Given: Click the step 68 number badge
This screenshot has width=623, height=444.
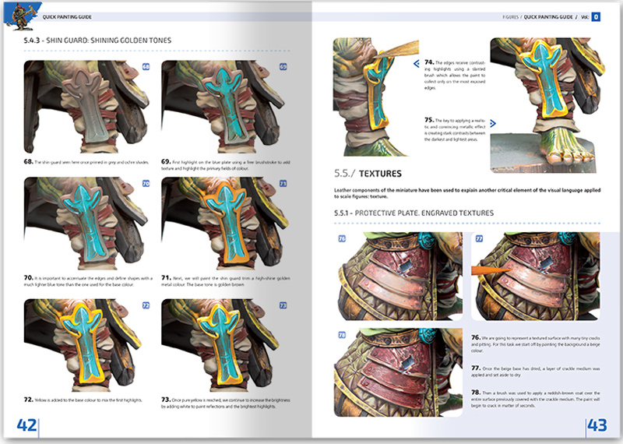Looking at the screenshot, I should [x=146, y=67].
